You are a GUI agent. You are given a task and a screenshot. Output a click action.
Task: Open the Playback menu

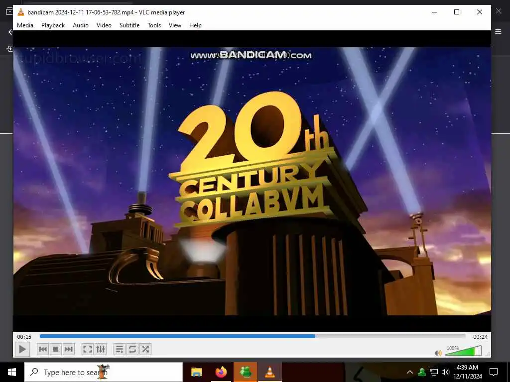(53, 25)
